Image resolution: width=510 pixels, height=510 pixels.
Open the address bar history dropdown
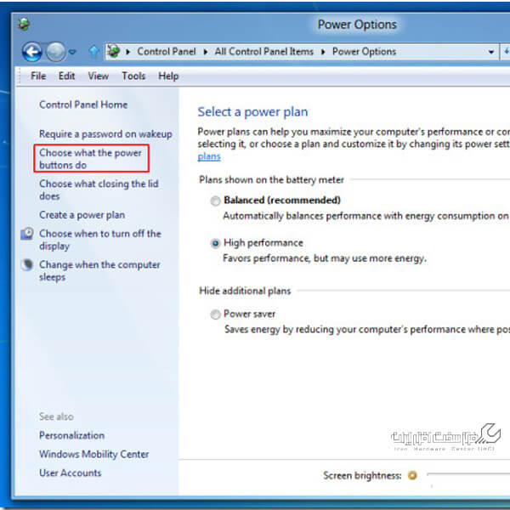491,52
